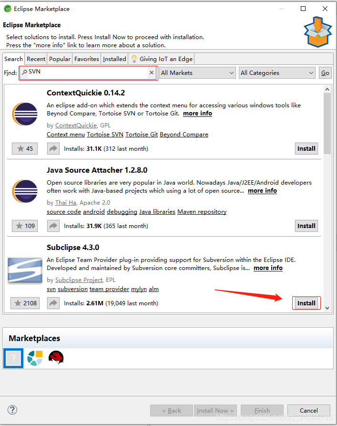Install ContextQuickie 0.14.2
337x426 pixels.
click(x=306, y=149)
